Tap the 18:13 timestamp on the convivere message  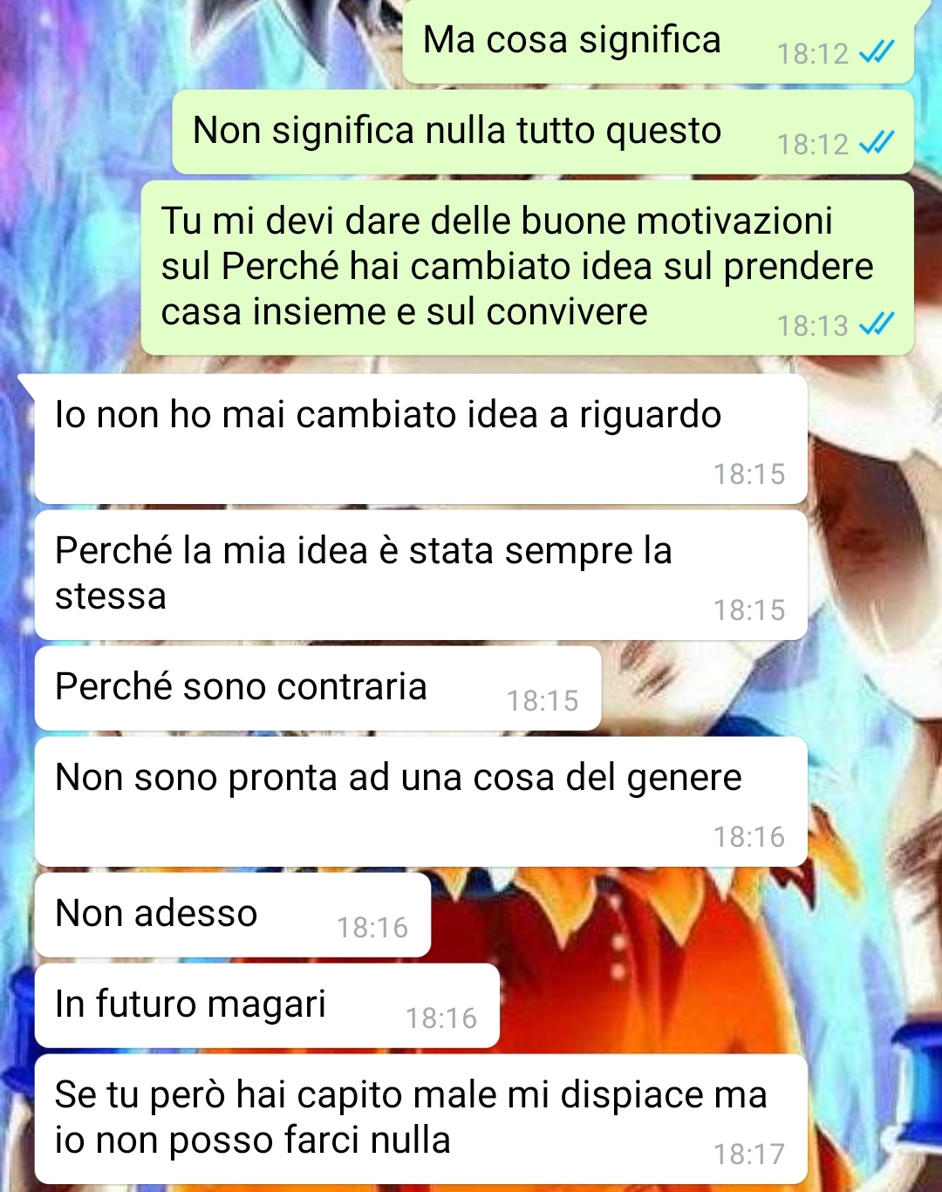point(813,325)
